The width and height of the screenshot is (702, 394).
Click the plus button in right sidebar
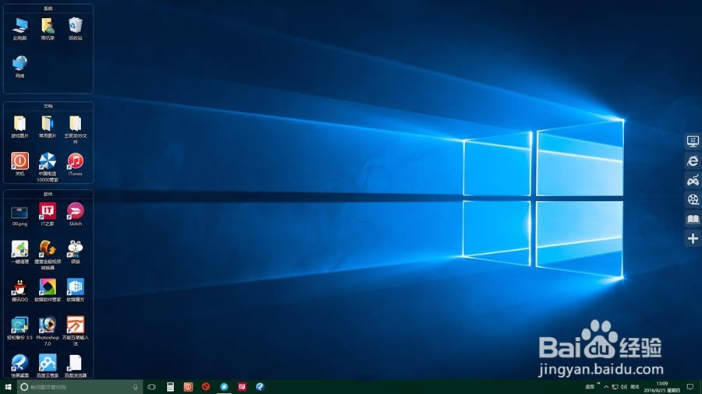(x=693, y=238)
